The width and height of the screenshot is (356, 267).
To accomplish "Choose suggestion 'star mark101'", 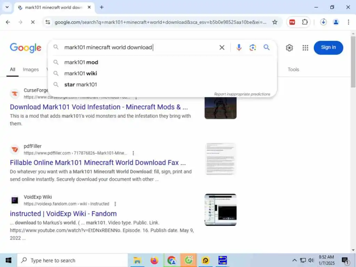I will [163, 84].
